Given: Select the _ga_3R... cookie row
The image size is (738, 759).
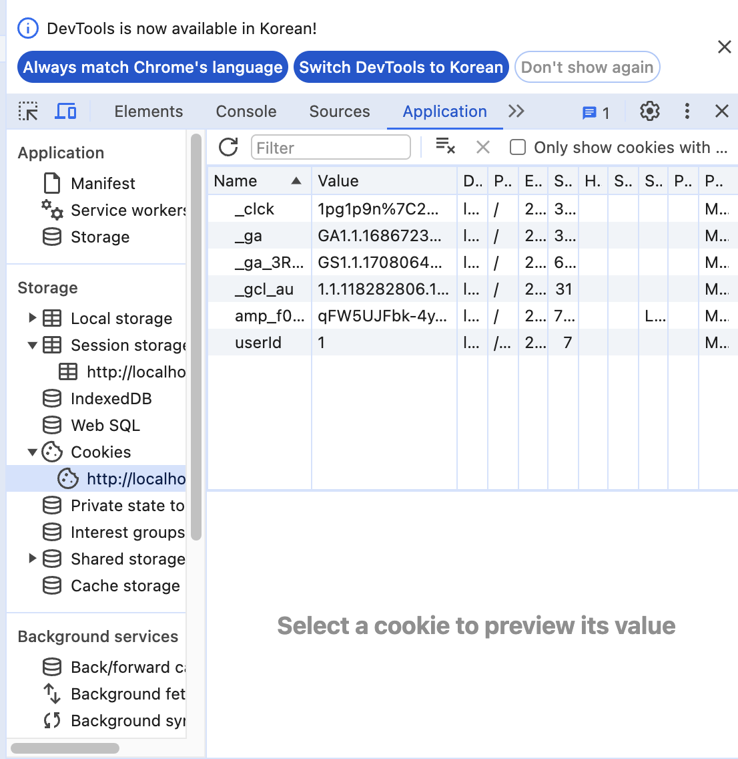Looking at the screenshot, I should tap(472, 262).
